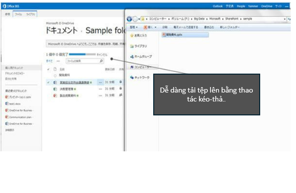Open 予定表 in the Office 365 top bar
The height and width of the screenshot is (193, 296).
pyautogui.click(x=229, y=6)
